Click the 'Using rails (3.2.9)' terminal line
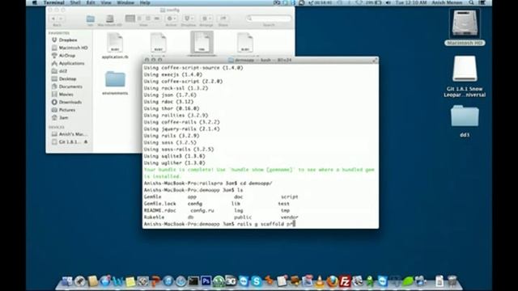Viewport: 518px width, 291px height. 172,136
